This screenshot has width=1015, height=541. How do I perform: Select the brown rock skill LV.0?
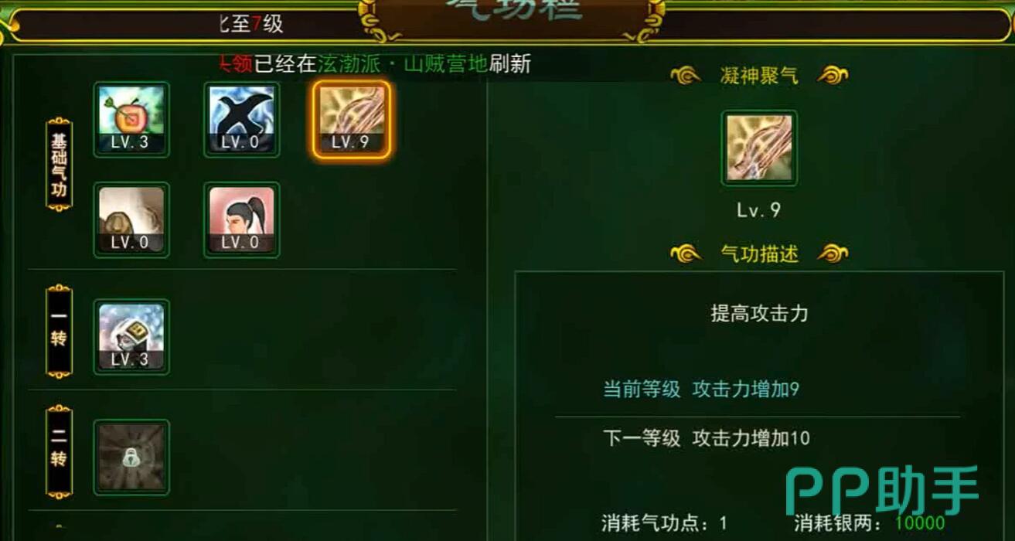[x=131, y=219]
